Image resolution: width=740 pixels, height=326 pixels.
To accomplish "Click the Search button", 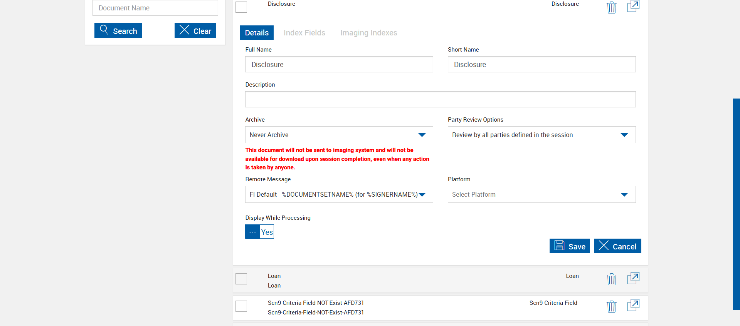I will click(118, 31).
